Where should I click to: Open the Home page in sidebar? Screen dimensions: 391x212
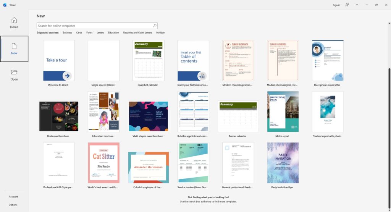point(14,23)
